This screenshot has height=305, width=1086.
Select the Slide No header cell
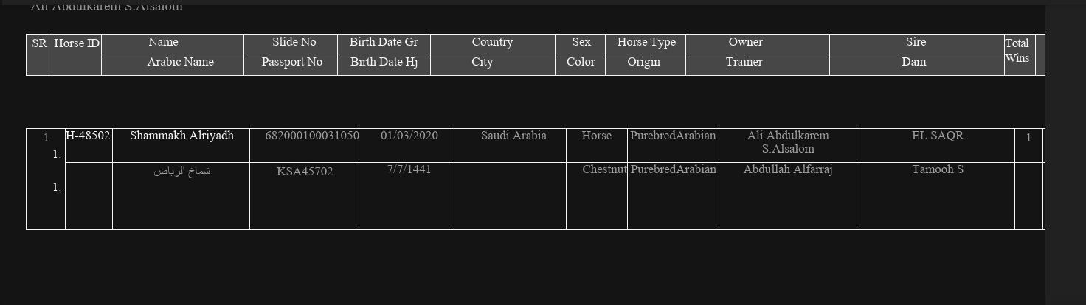point(294,43)
